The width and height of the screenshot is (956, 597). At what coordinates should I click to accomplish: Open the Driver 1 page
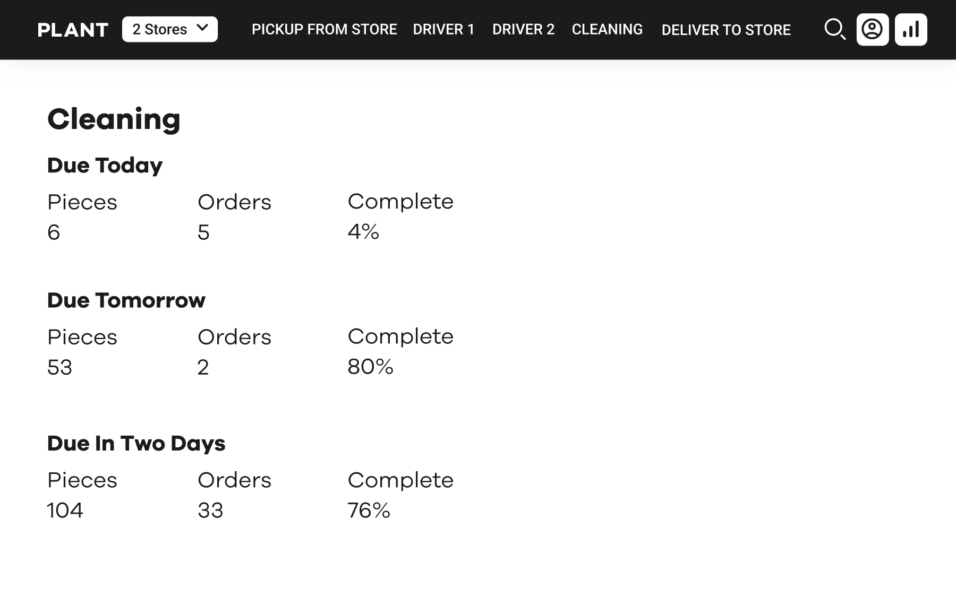point(443,29)
